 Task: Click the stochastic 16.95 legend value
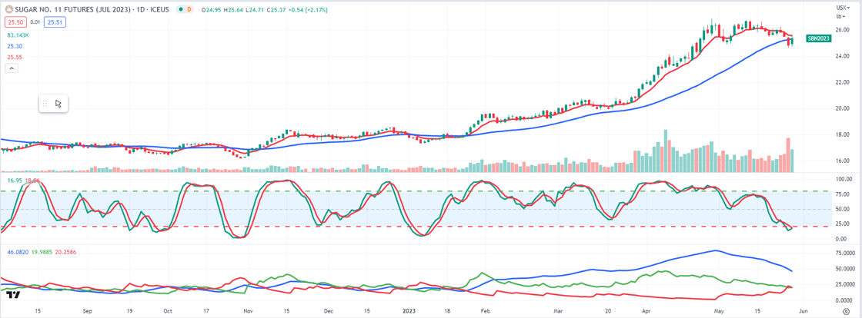pos(15,179)
